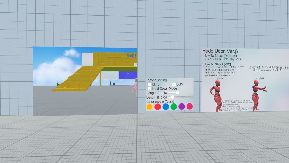This screenshot has height=163, width=289.
Task: Click the right mannequin pose figure
Action: [257, 91]
